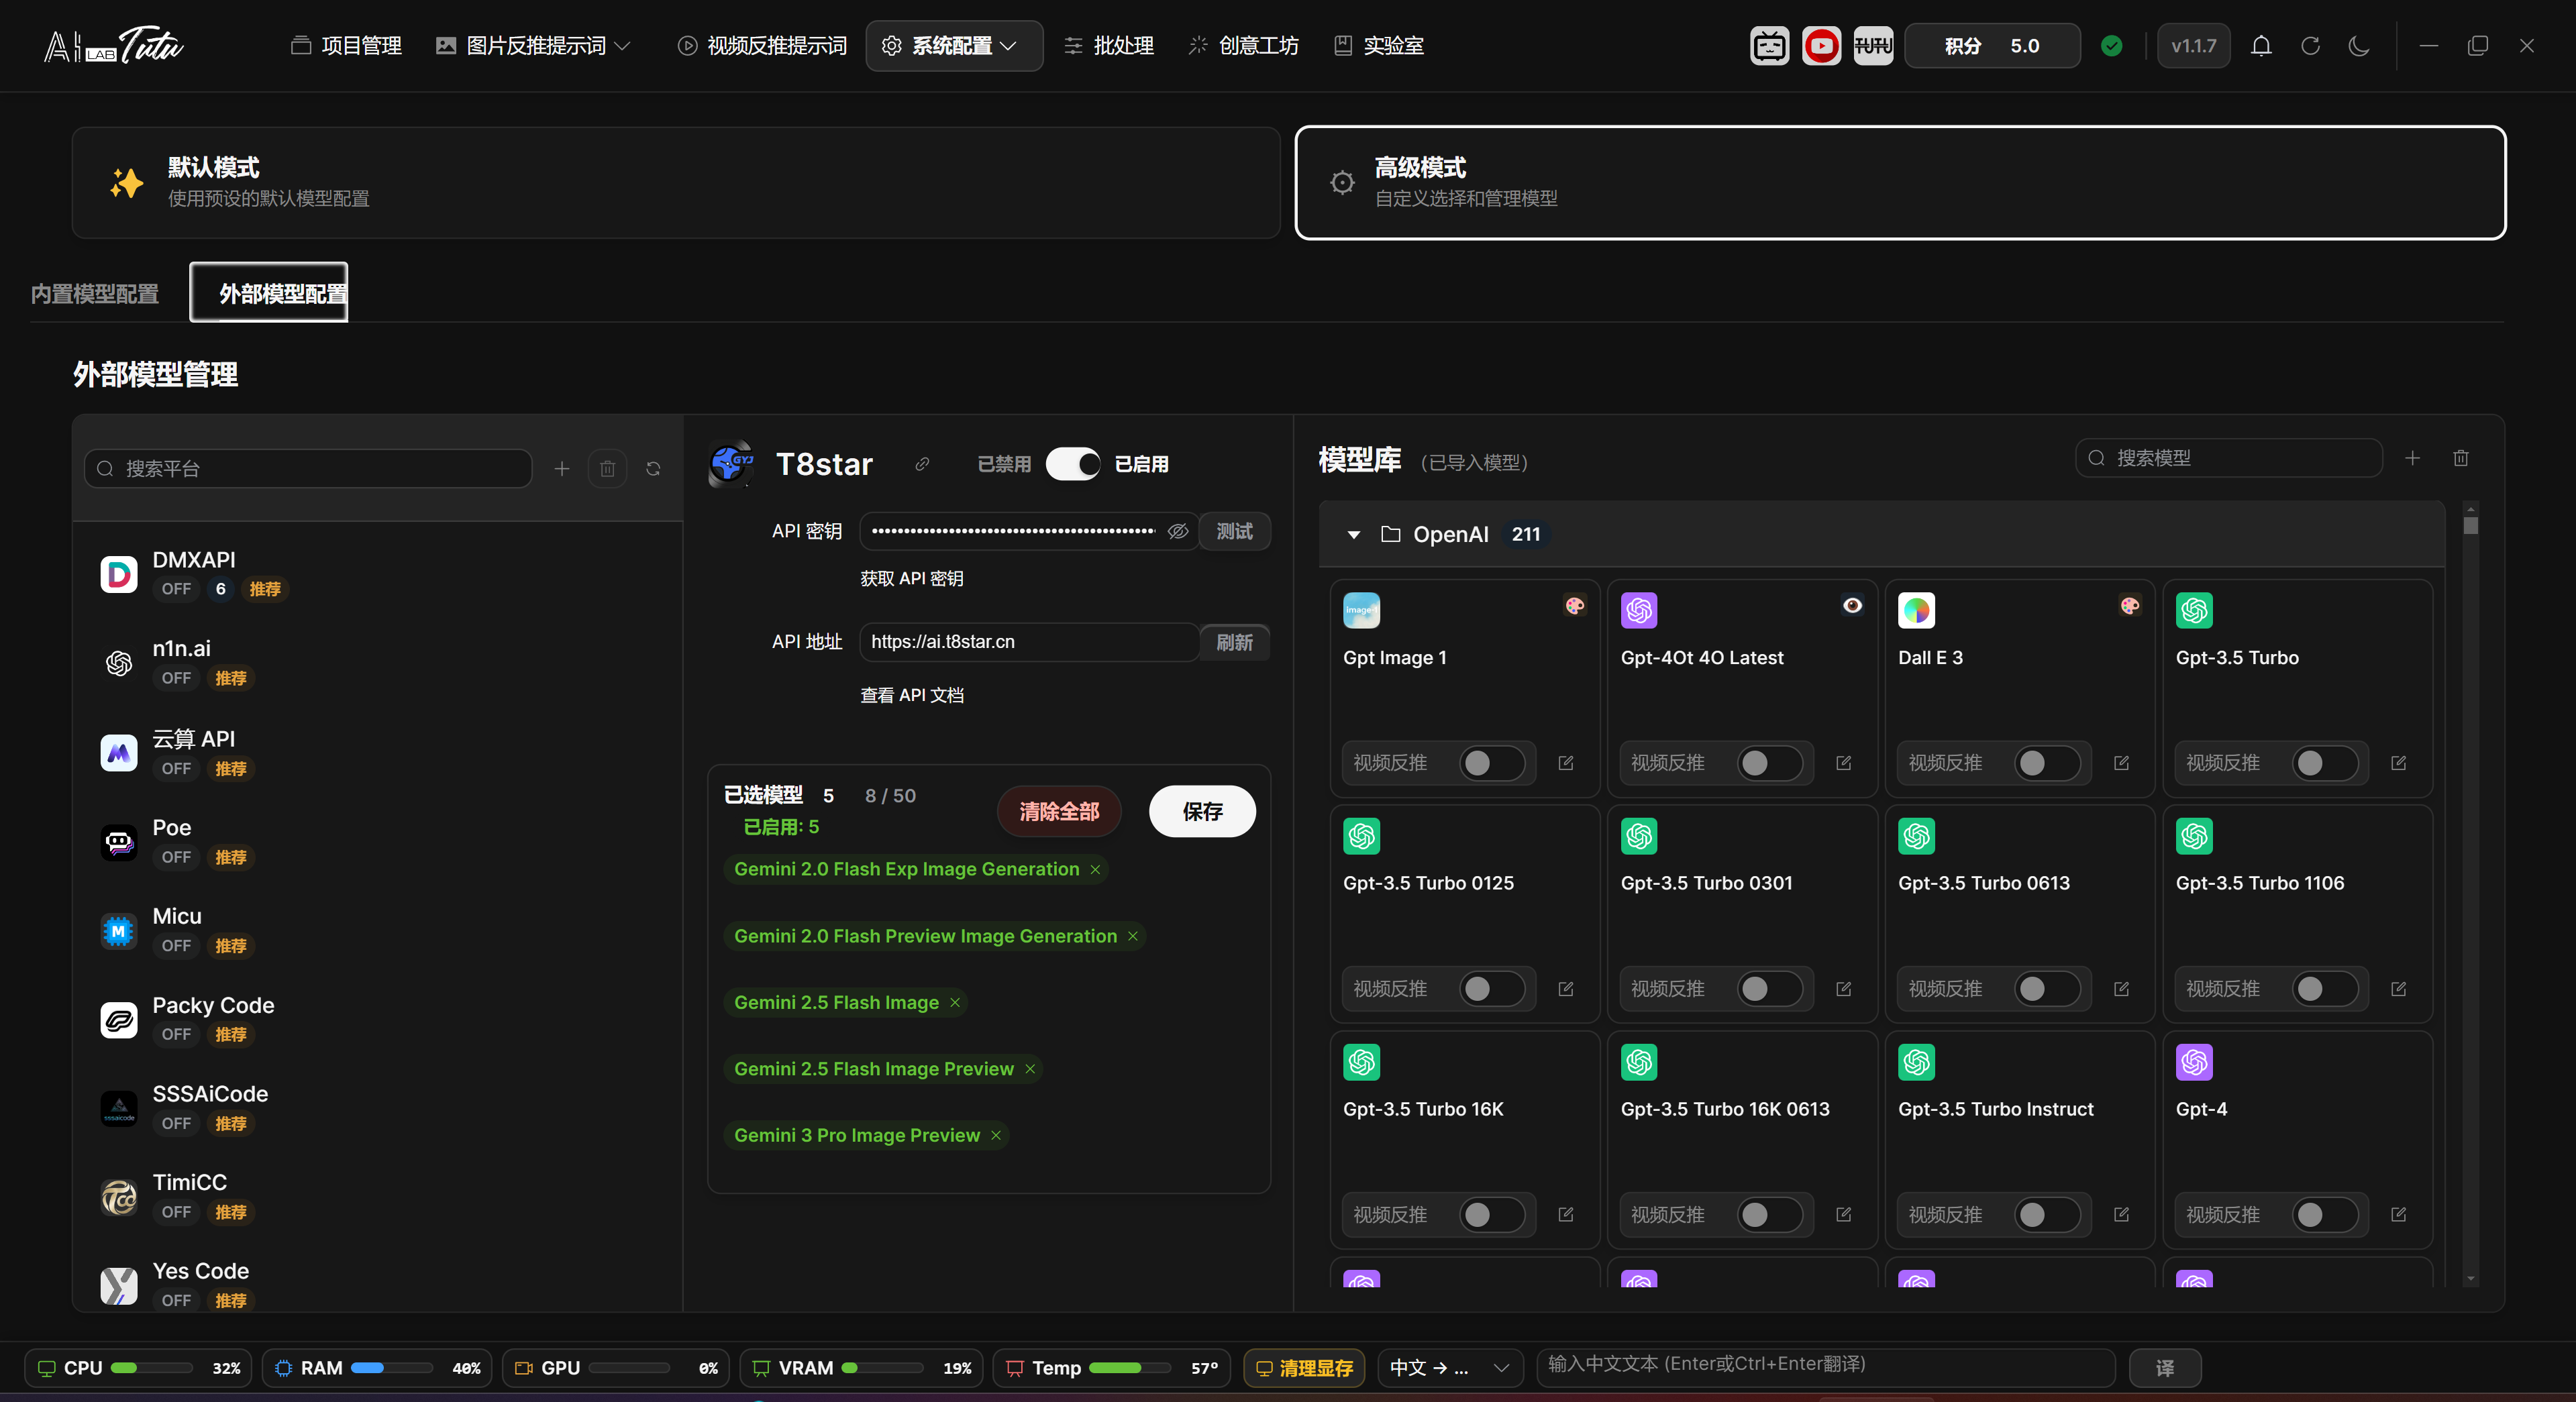Open the YouTube channel icon
This screenshot has height=1402, width=2576.
point(1821,46)
